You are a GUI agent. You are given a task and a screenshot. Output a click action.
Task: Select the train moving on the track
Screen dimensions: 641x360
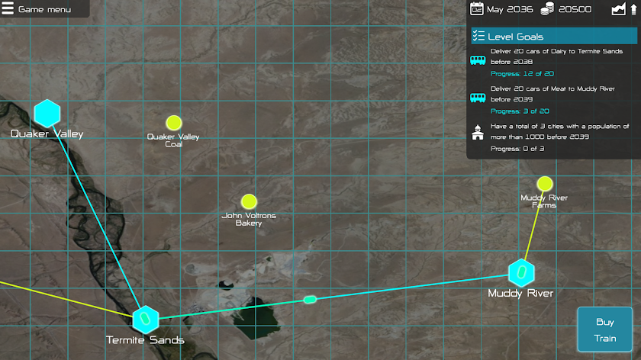point(310,300)
